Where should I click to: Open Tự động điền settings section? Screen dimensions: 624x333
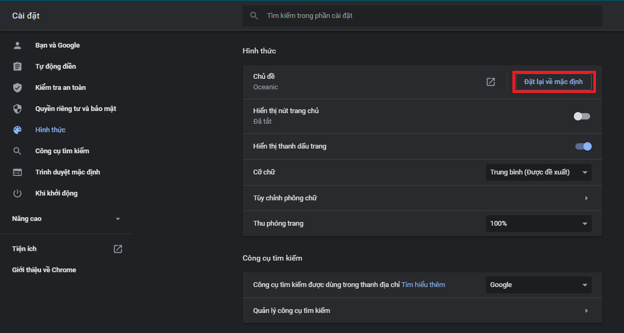pyautogui.click(x=56, y=67)
